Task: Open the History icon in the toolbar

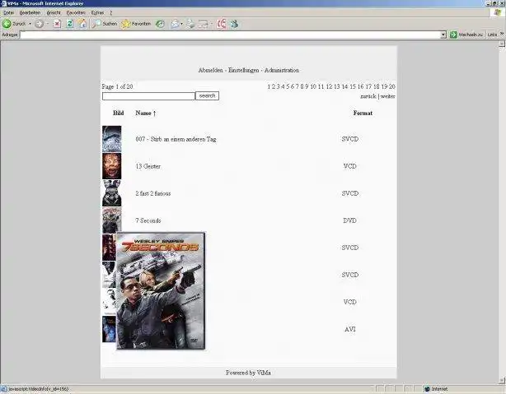Action: pos(160,24)
